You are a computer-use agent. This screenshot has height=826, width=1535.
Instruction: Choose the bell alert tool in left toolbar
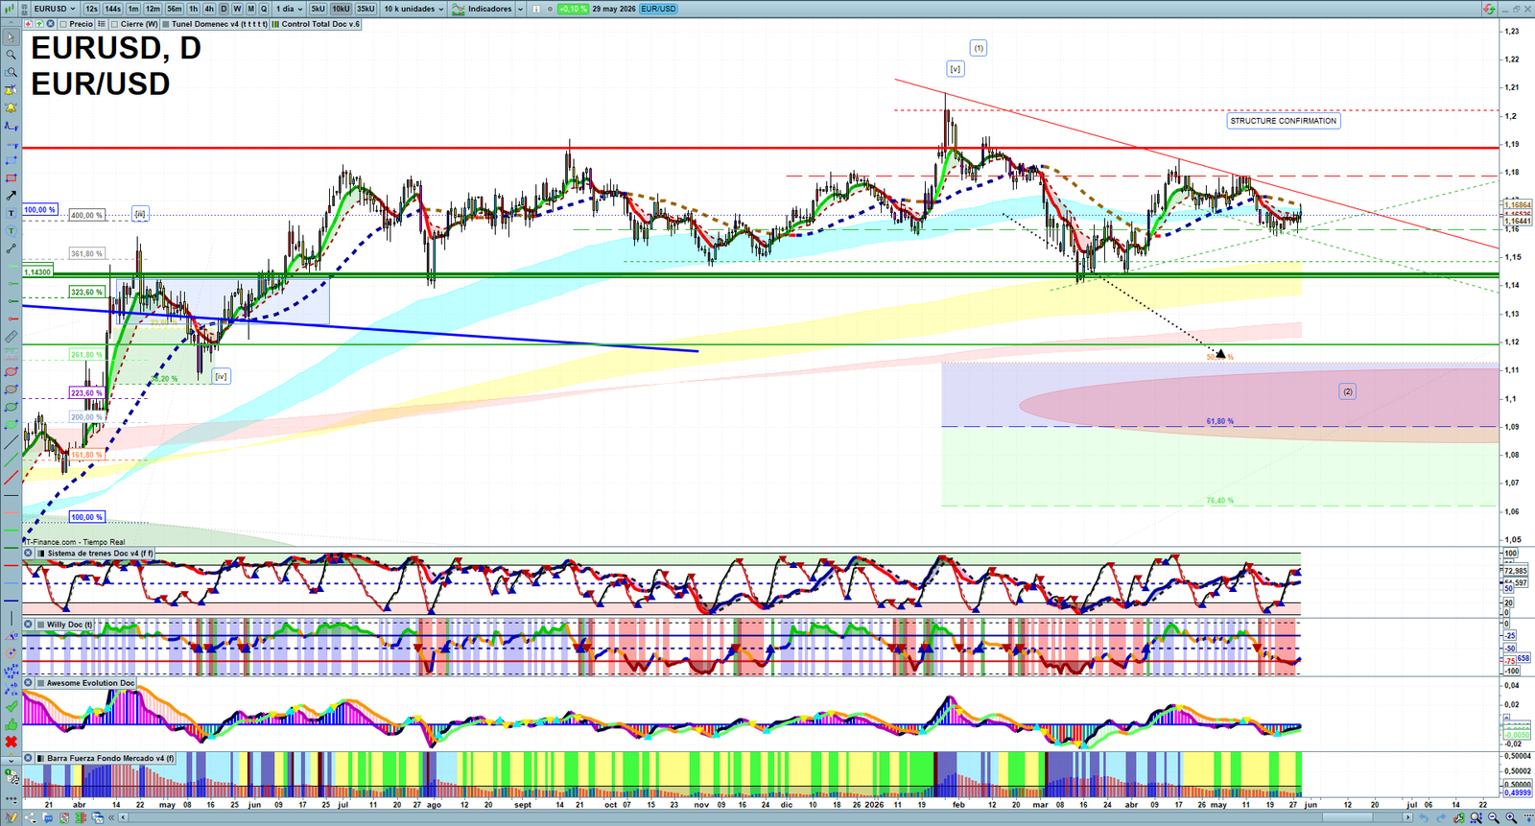pos(11,108)
